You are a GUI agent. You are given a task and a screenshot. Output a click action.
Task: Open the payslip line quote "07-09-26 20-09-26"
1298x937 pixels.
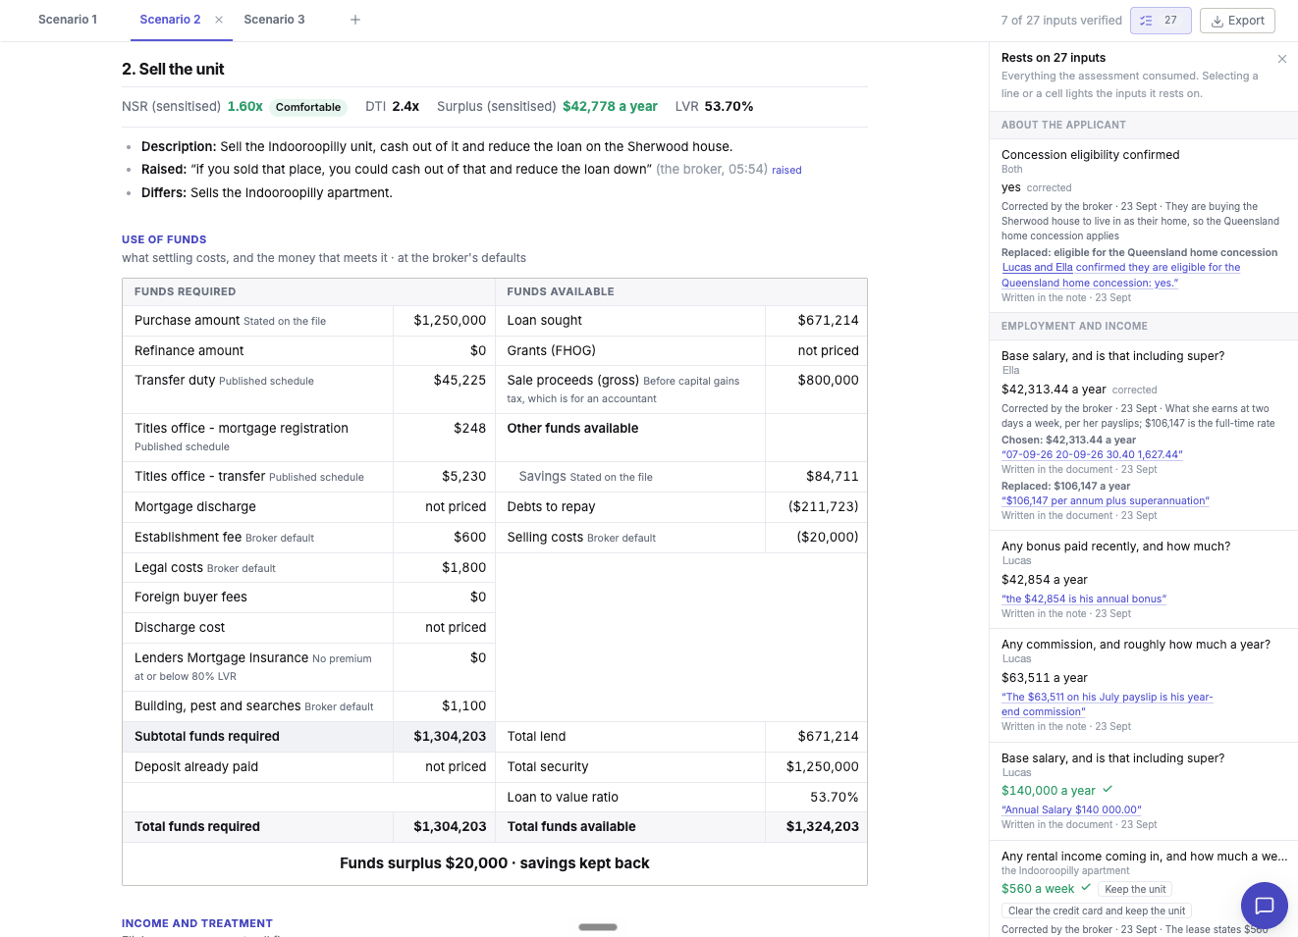point(1092,454)
